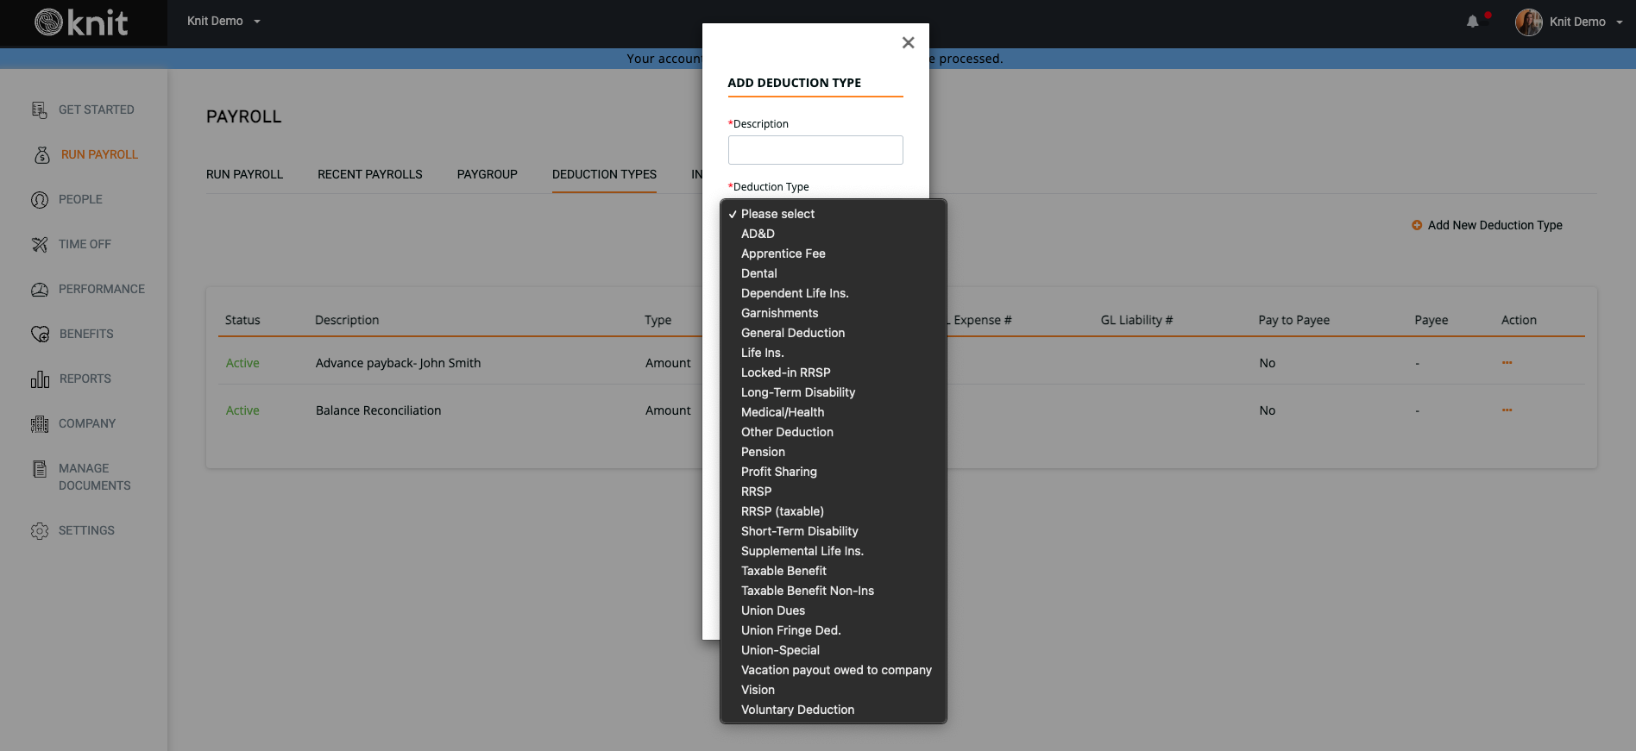1636x751 pixels.
Task: Click the Benefits heart icon
Action: point(40,334)
